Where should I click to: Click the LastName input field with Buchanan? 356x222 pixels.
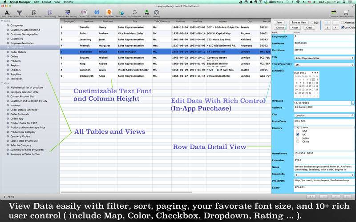pos(324,44)
